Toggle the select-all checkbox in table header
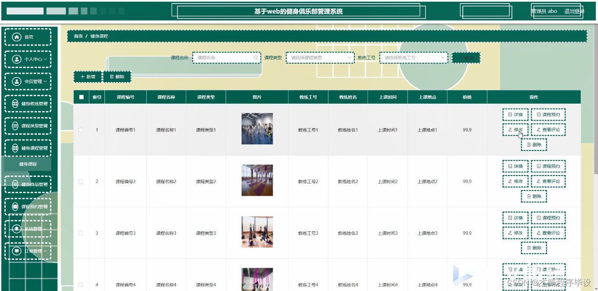598x291 pixels. [x=81, y=97]
